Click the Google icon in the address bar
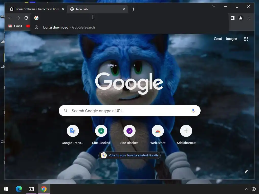Viewport: 259px width, 194px height. (36, 18)
